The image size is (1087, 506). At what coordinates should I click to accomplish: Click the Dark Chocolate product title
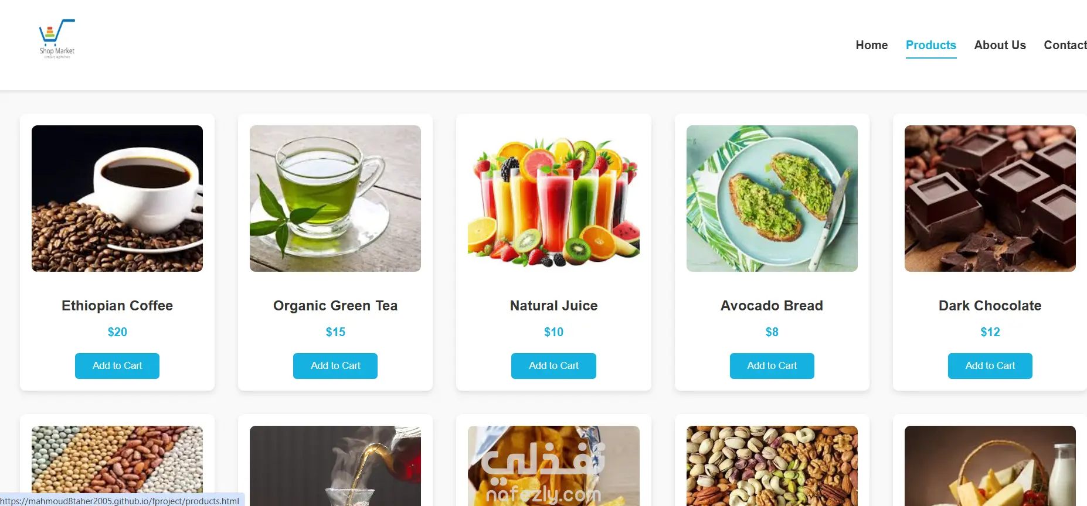pyautogui.click(x=990, y=306)
